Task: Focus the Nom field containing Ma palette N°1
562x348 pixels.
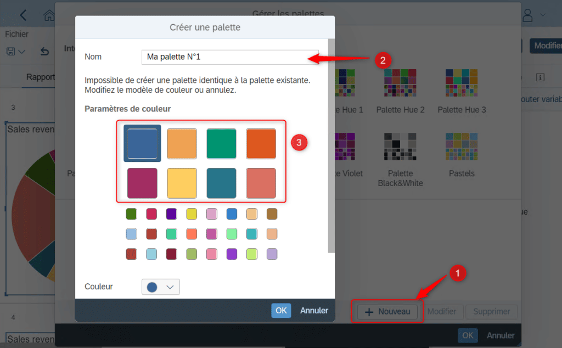Action: [230, 57]
